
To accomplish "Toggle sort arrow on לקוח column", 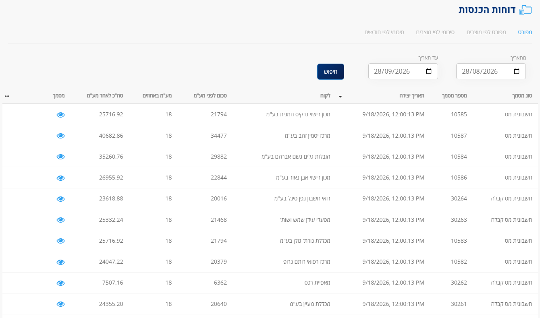I will point(340,97).
